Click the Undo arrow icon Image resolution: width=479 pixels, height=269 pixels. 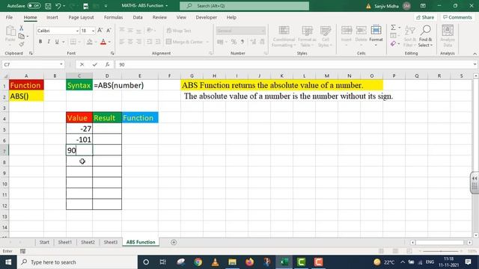pos(58,6)
